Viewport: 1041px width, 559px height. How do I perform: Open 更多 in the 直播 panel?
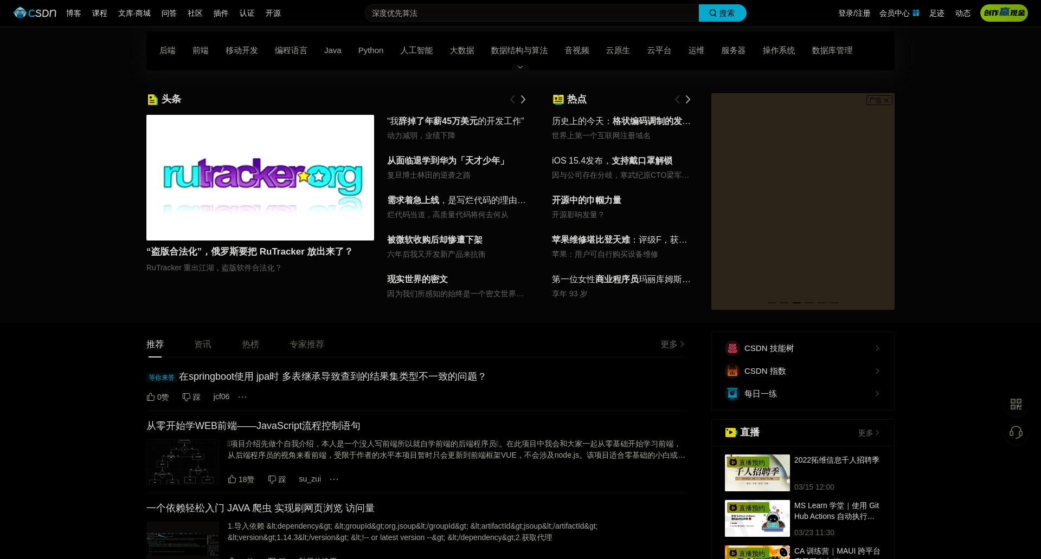869,432
